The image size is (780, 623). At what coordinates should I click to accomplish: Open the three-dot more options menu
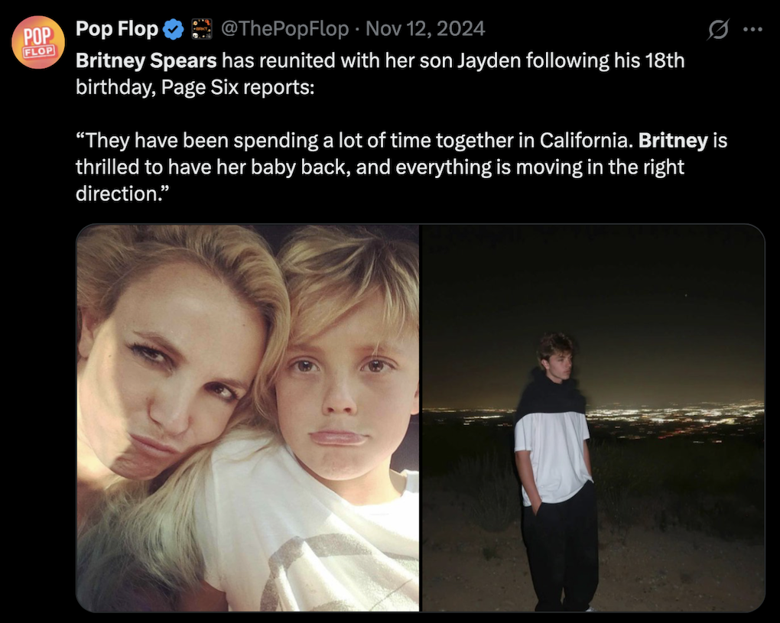click(753, 30)
